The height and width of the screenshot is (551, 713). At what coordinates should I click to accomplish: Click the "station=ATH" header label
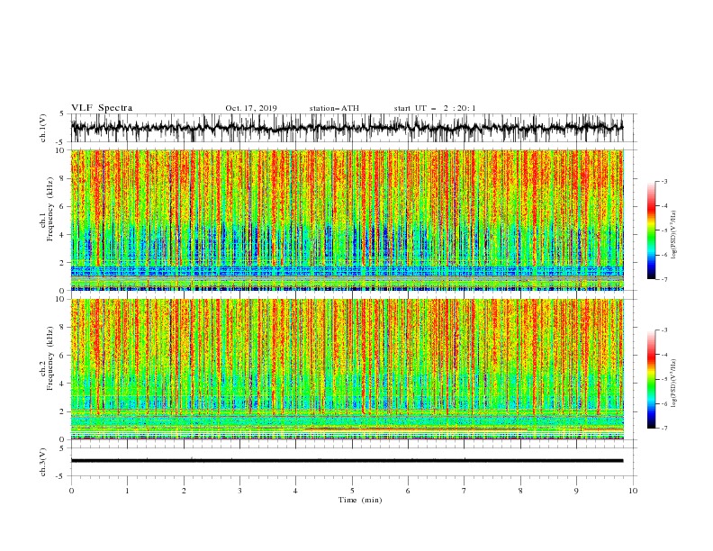334,108
